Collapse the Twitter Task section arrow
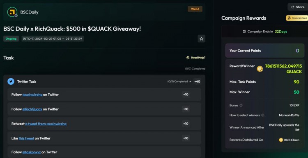Image resolution: width=308 pixels, height=158 pixels. pyautogui.click(x=190, y=81)
